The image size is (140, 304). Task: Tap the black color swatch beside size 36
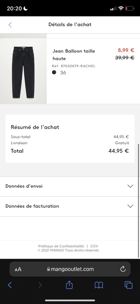coord(54,73)
